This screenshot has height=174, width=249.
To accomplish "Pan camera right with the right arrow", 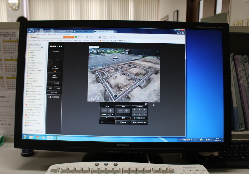I will (x=144, y=112).
